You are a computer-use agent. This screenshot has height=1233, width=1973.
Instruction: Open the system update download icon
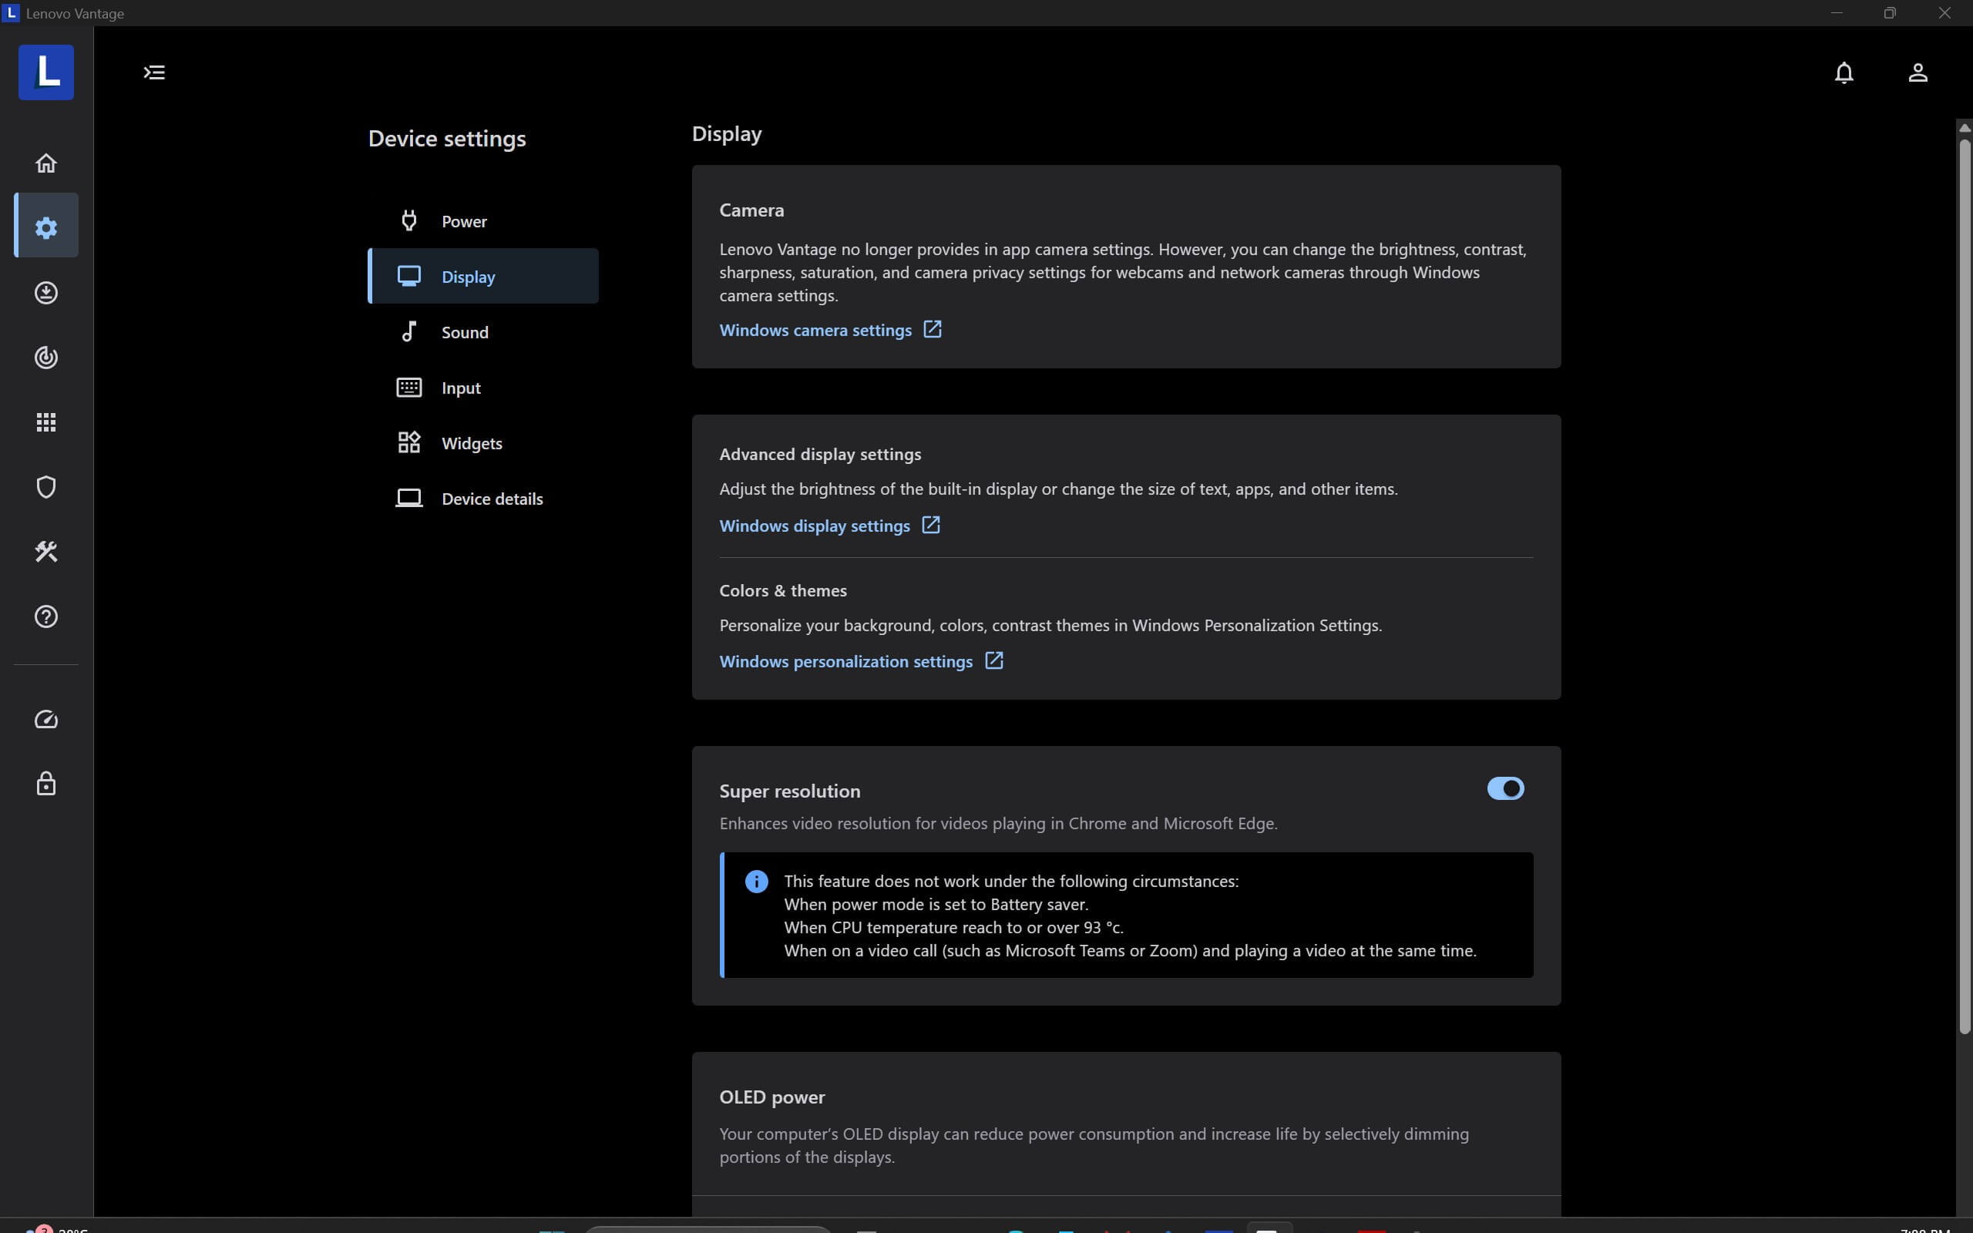tap(45, 293)
